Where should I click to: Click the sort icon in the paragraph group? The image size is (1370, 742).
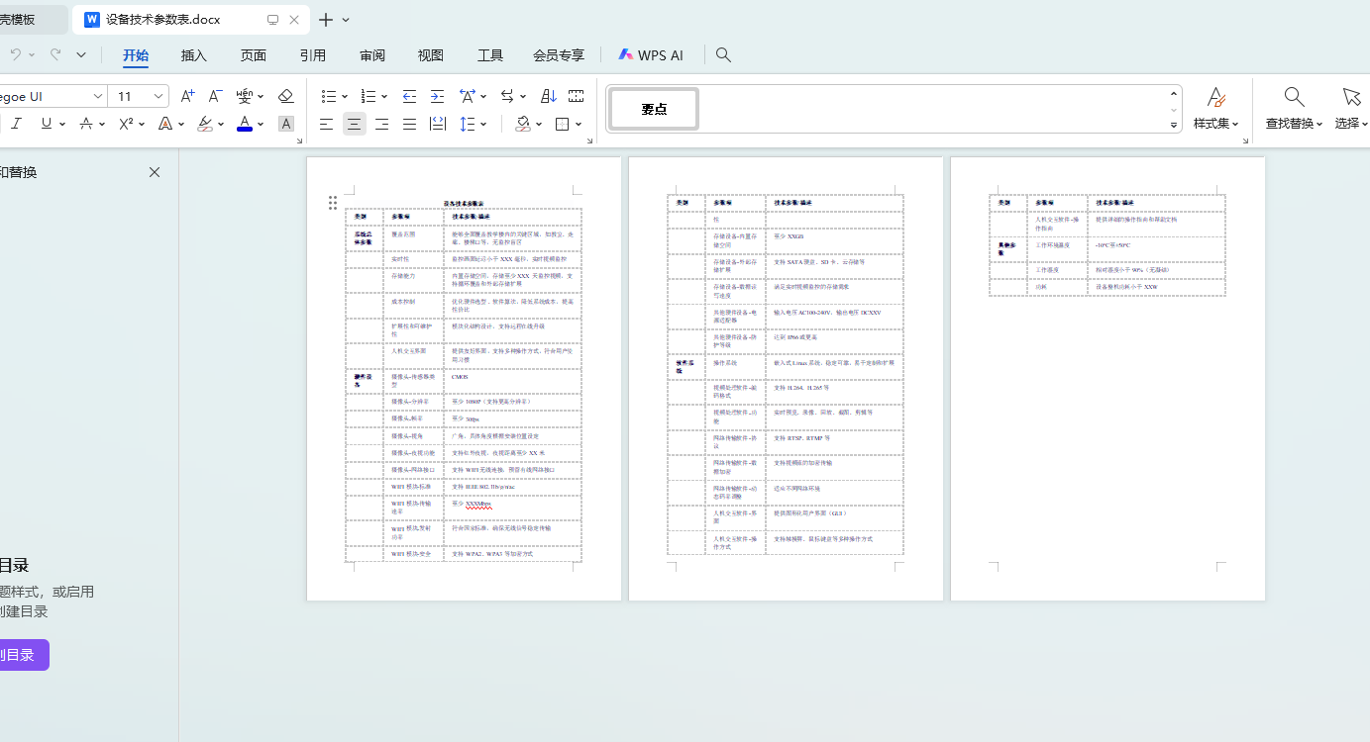[549, 96]
